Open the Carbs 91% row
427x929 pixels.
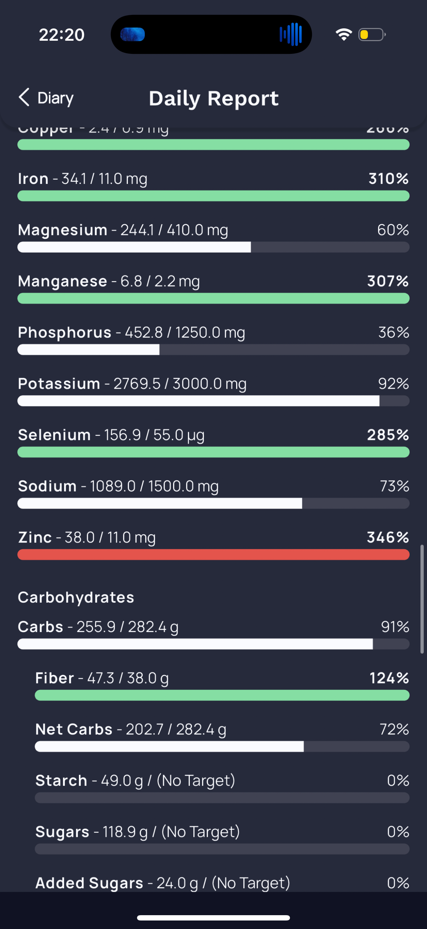coord(213,634)
